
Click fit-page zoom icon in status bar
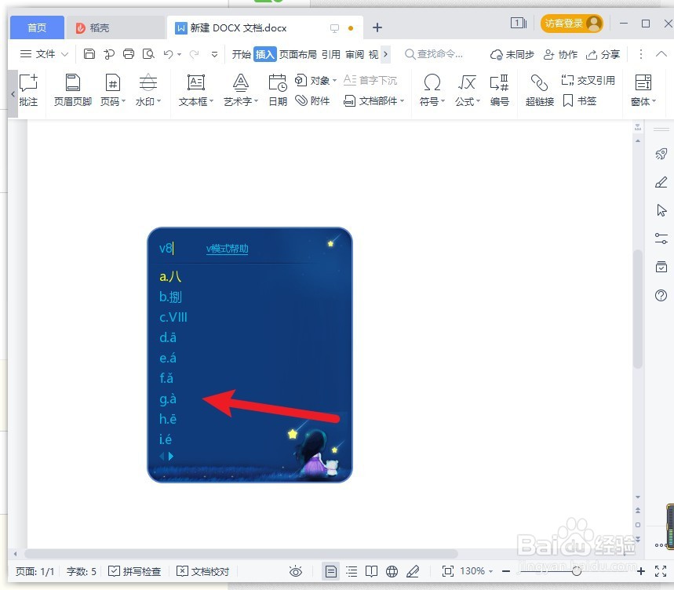pos(447,571)
